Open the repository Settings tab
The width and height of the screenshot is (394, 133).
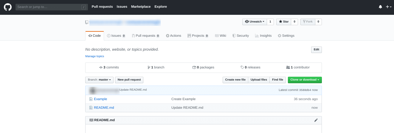(x=286, y=36)
